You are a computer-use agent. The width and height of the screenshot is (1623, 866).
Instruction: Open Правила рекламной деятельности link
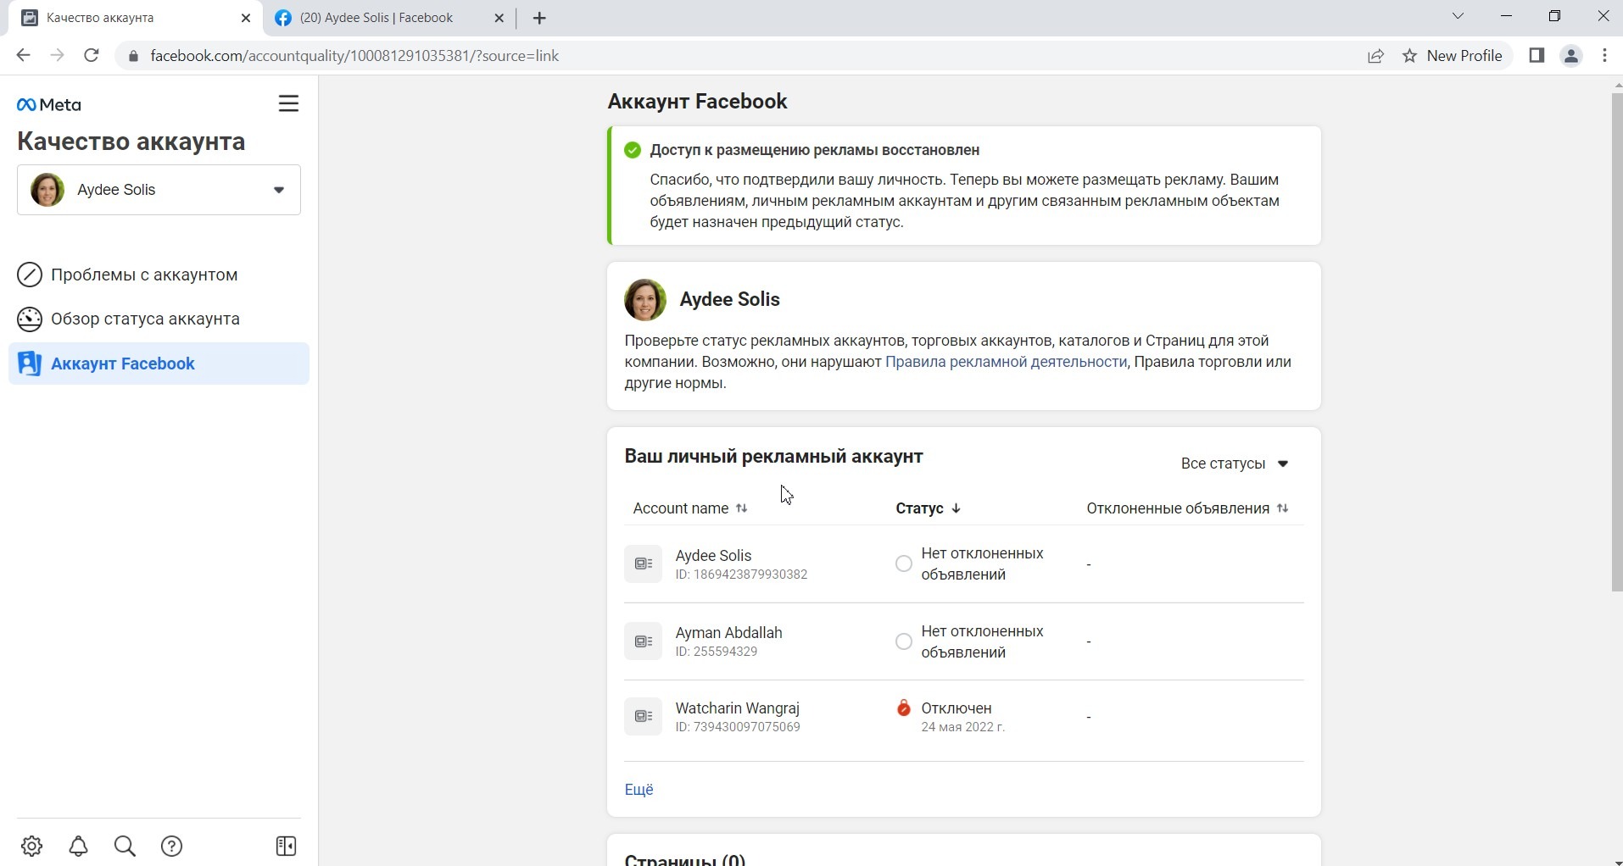click(x=1006, y=362)
